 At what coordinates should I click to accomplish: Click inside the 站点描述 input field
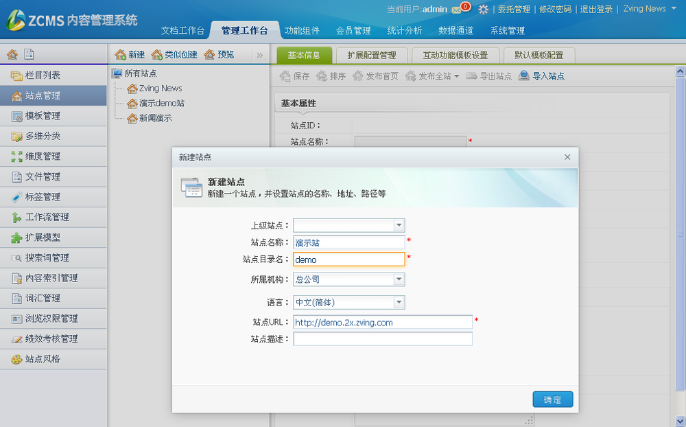pyautogui.click(x=382, y=338)
